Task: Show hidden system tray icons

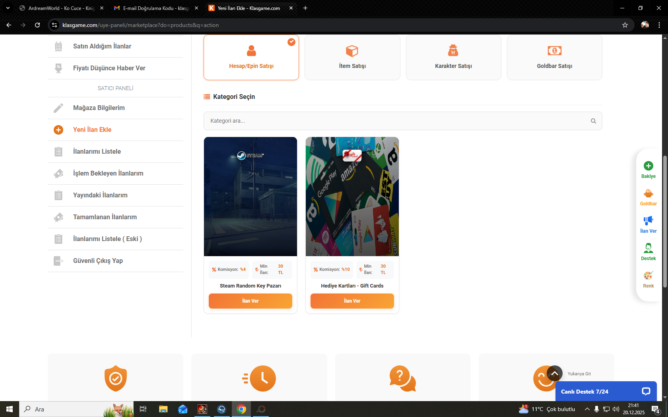Action: (587, 409)
